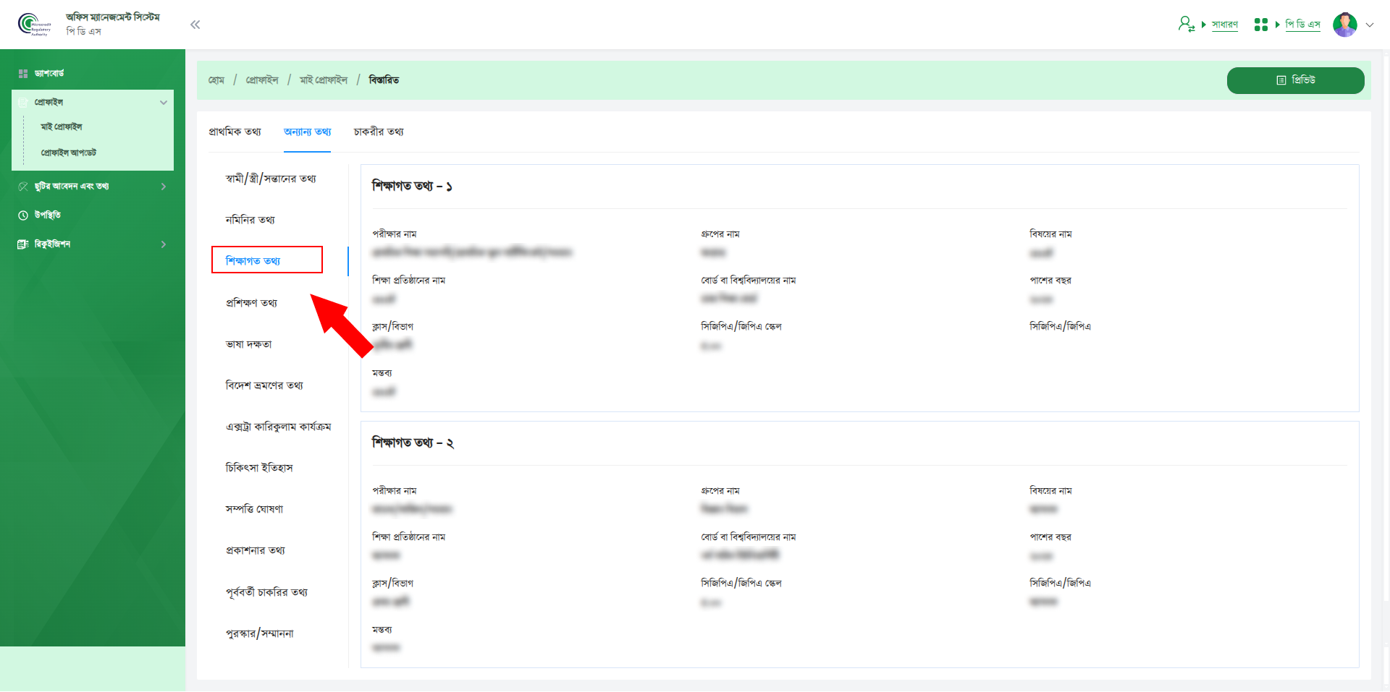Viewport: 1390px width, 692px height.
Task: Open প্রকাশনার তথ্য section
Action: pos(255,550)
